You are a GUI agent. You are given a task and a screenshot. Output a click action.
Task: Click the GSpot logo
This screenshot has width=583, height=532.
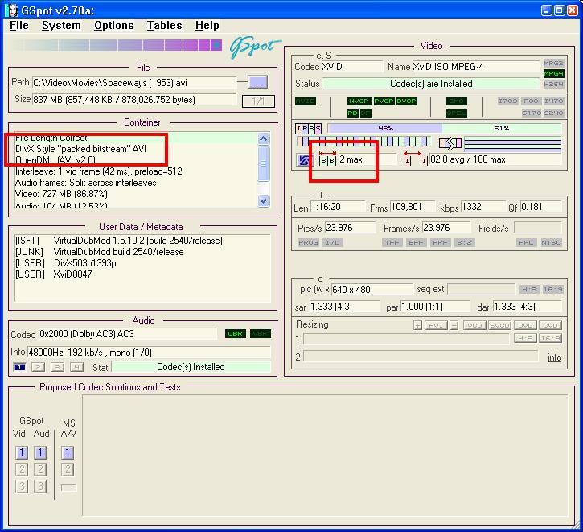[x=255, y=47]
